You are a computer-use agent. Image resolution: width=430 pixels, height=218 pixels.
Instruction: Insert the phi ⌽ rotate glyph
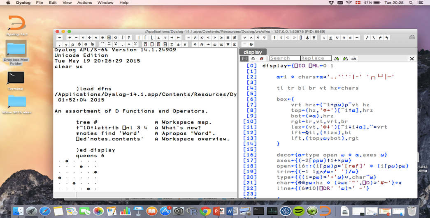pos(79,44)
